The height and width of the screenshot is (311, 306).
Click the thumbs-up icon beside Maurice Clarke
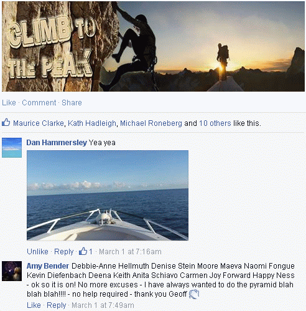pos(6,123)
